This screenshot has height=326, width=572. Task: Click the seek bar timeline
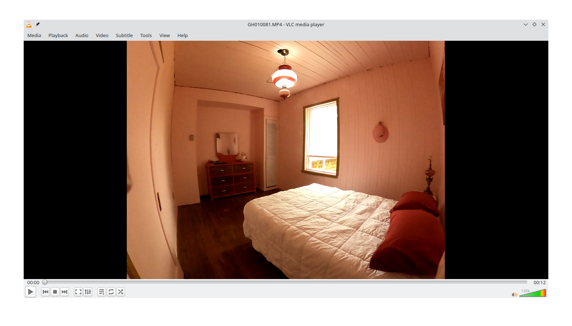pyautogui.click(x=285, y=282)
